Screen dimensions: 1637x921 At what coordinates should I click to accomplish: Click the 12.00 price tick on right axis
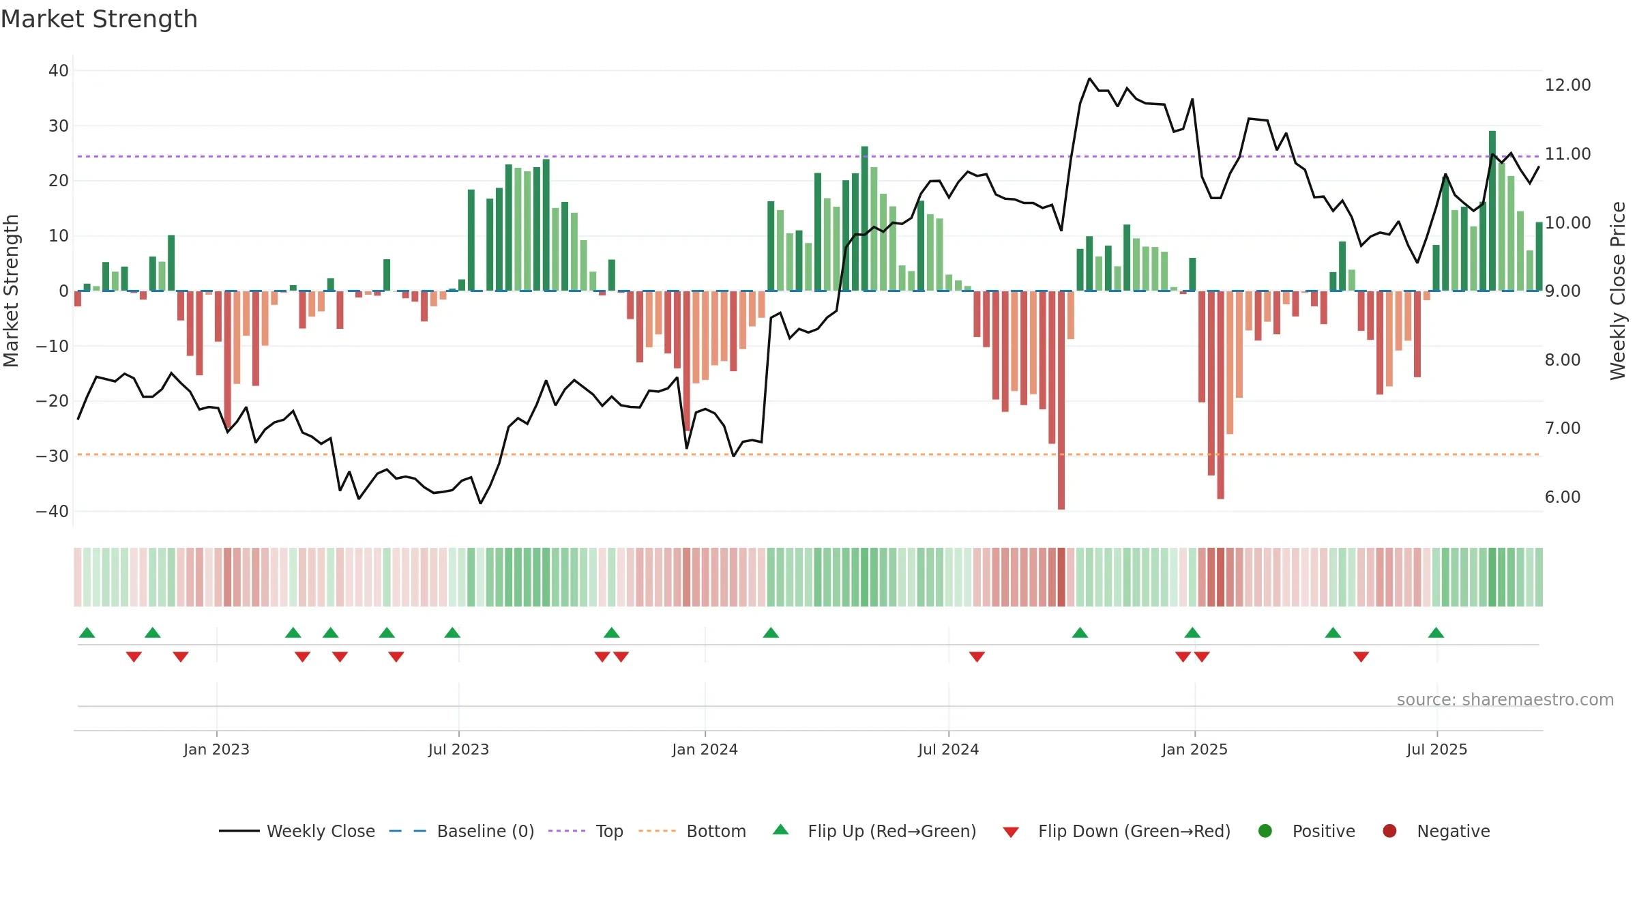tap(1567, 85)
